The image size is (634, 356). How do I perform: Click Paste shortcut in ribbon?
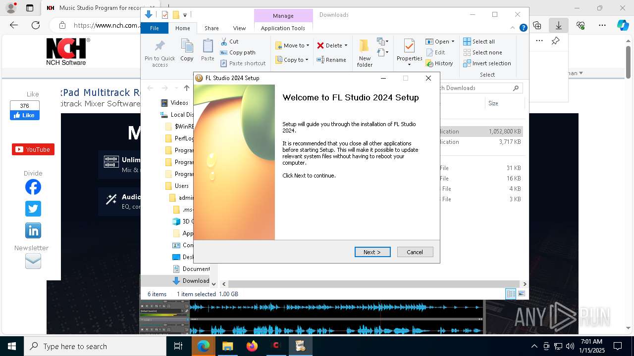click(243, 63)
